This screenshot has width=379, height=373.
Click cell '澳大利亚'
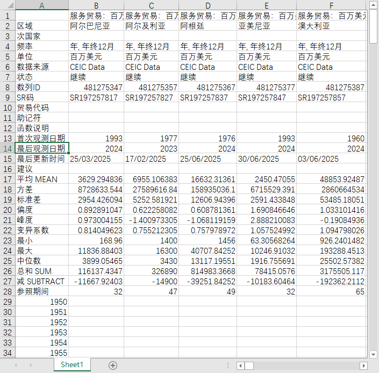coord(331,26)
